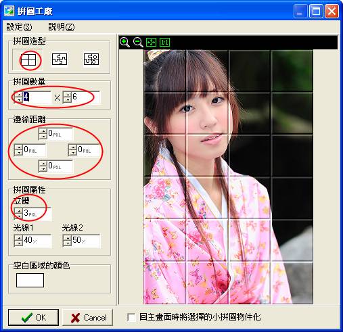
Task: Click the 1:1 actual size icon
Action: tap(164, 42)
